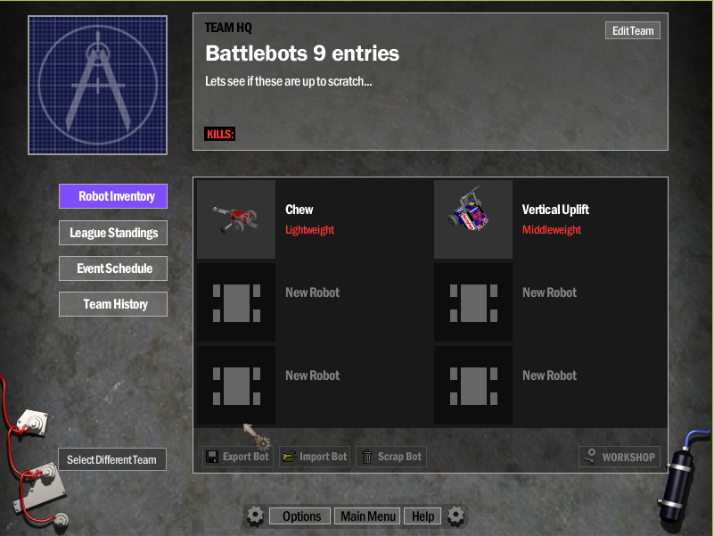
Task: Click the Export Bot floppy disk icon
Action: tap(212, 457)
